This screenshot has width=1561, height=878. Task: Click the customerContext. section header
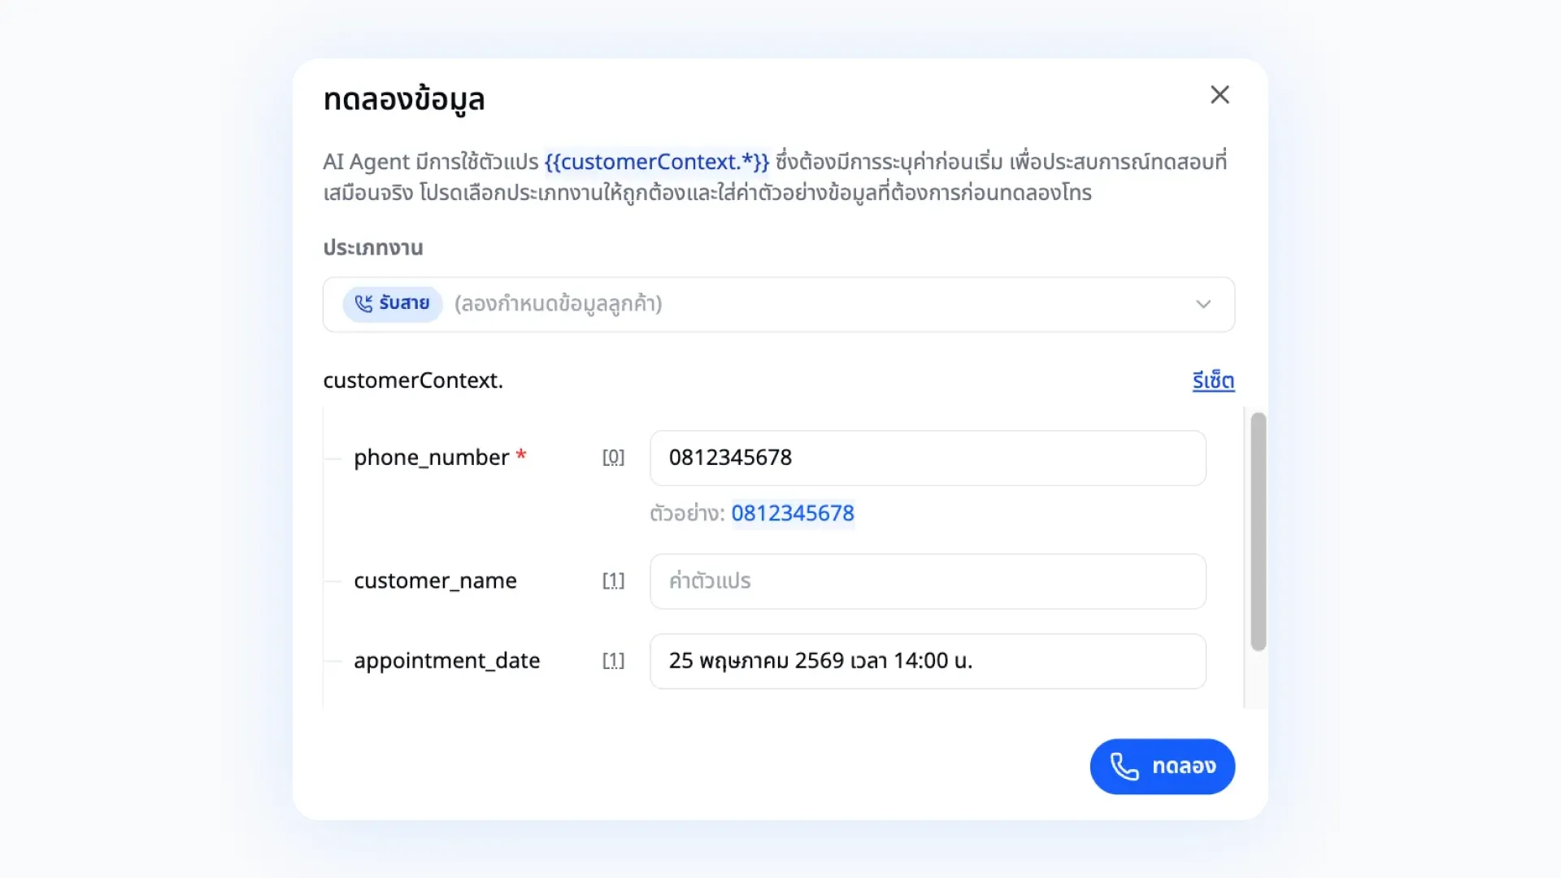[x=413, y=380]
